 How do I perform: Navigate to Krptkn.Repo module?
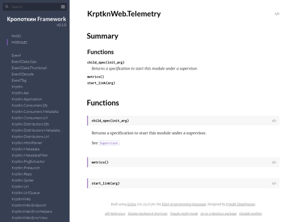click(22, 174)
